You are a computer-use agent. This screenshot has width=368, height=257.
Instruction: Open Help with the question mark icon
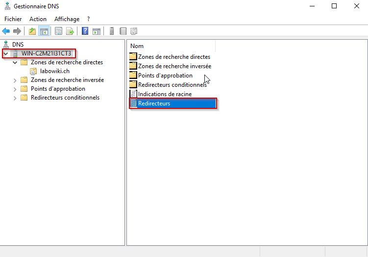coord(85,31)
